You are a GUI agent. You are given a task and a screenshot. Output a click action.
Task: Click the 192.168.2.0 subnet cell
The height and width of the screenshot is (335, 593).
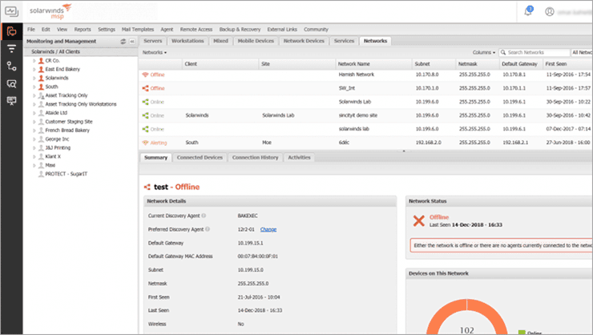(429, 143)
